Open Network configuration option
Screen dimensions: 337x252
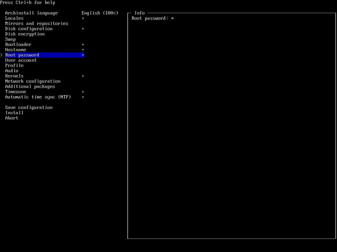point(33,81)
